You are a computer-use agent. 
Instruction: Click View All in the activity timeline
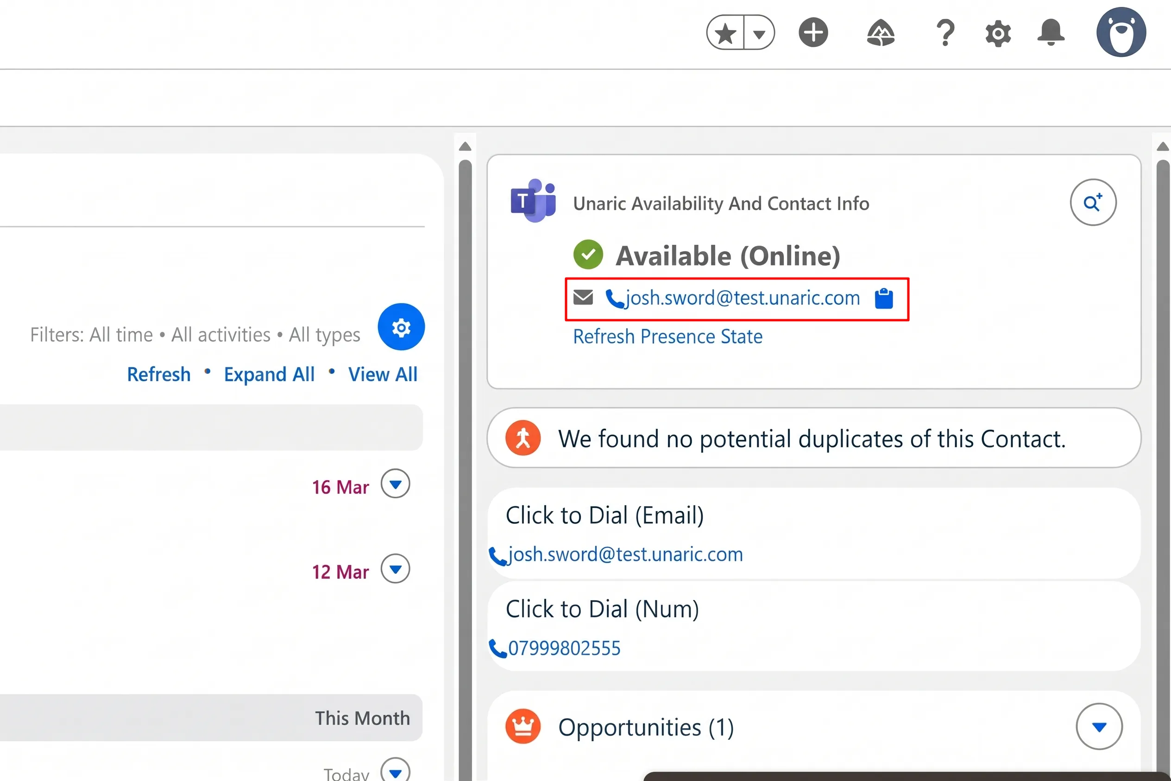click(383, 375)
